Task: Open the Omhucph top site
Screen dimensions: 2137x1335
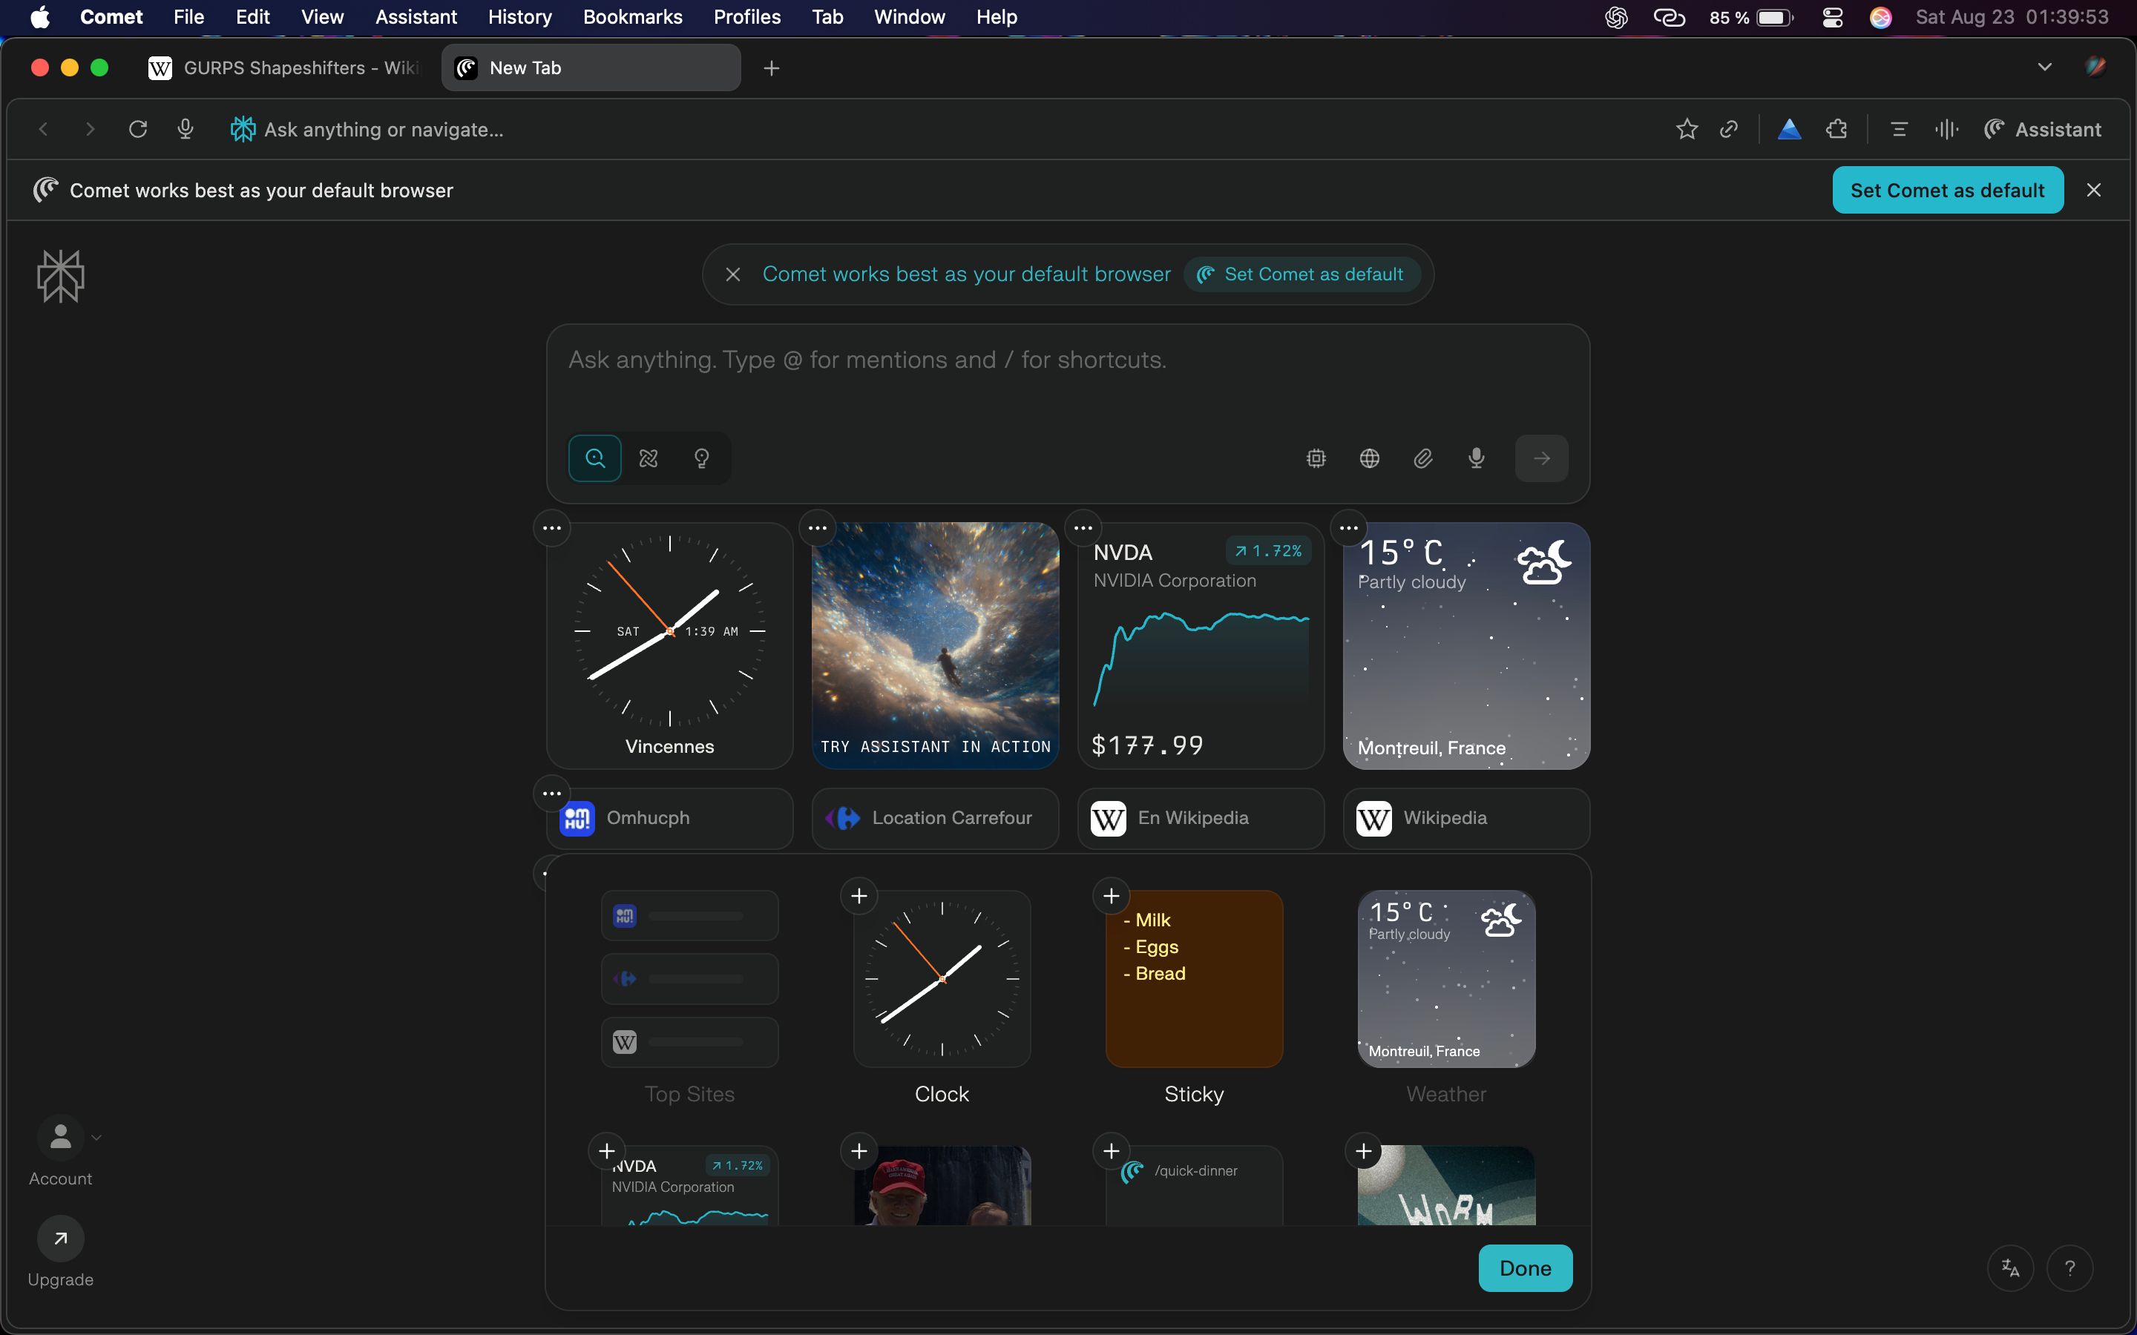Action: point(670,819)
